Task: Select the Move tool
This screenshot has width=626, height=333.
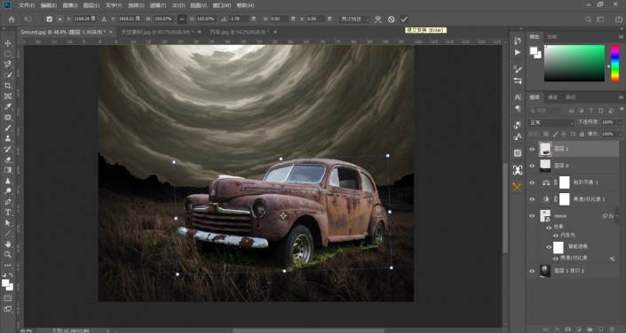Action: pos(8,43)
